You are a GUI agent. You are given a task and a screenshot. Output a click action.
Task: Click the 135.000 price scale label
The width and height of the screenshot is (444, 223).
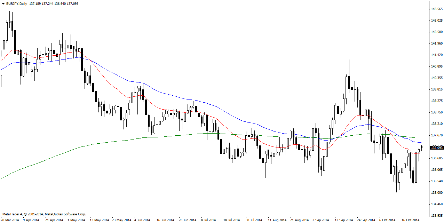(436, 193)
